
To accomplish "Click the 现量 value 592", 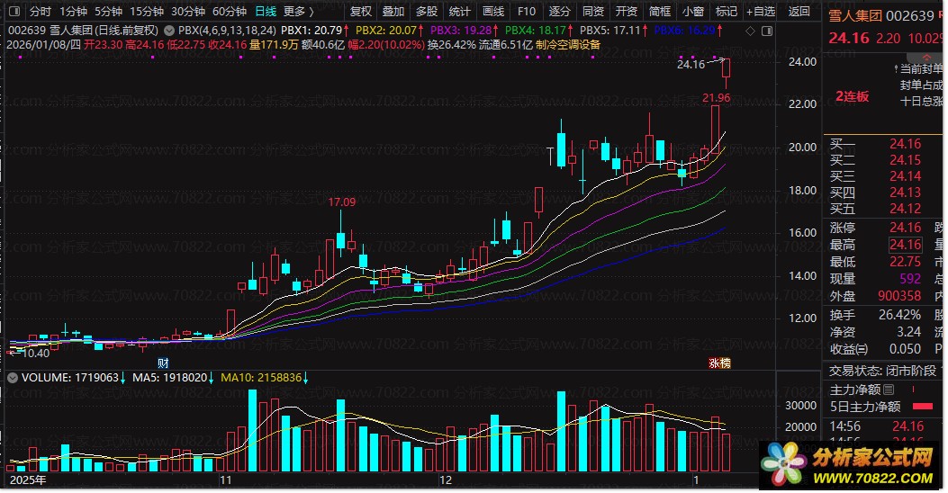I will pyautogui.click(x=910, y=279).
